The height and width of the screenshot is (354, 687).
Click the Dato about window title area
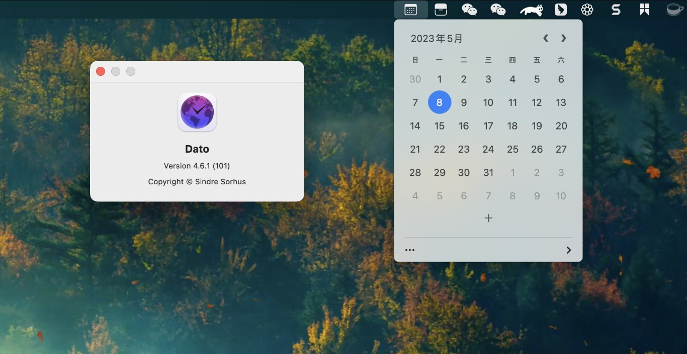point(197,71)
